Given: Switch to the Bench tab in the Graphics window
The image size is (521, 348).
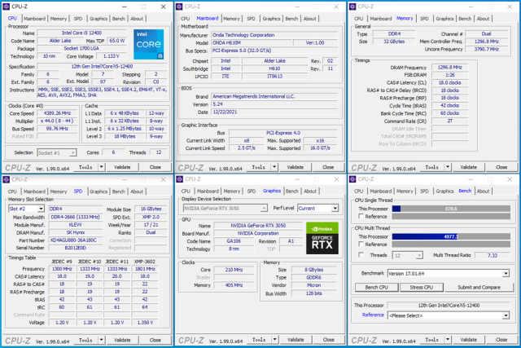Looking at the screenshot, I should (292, 191).
